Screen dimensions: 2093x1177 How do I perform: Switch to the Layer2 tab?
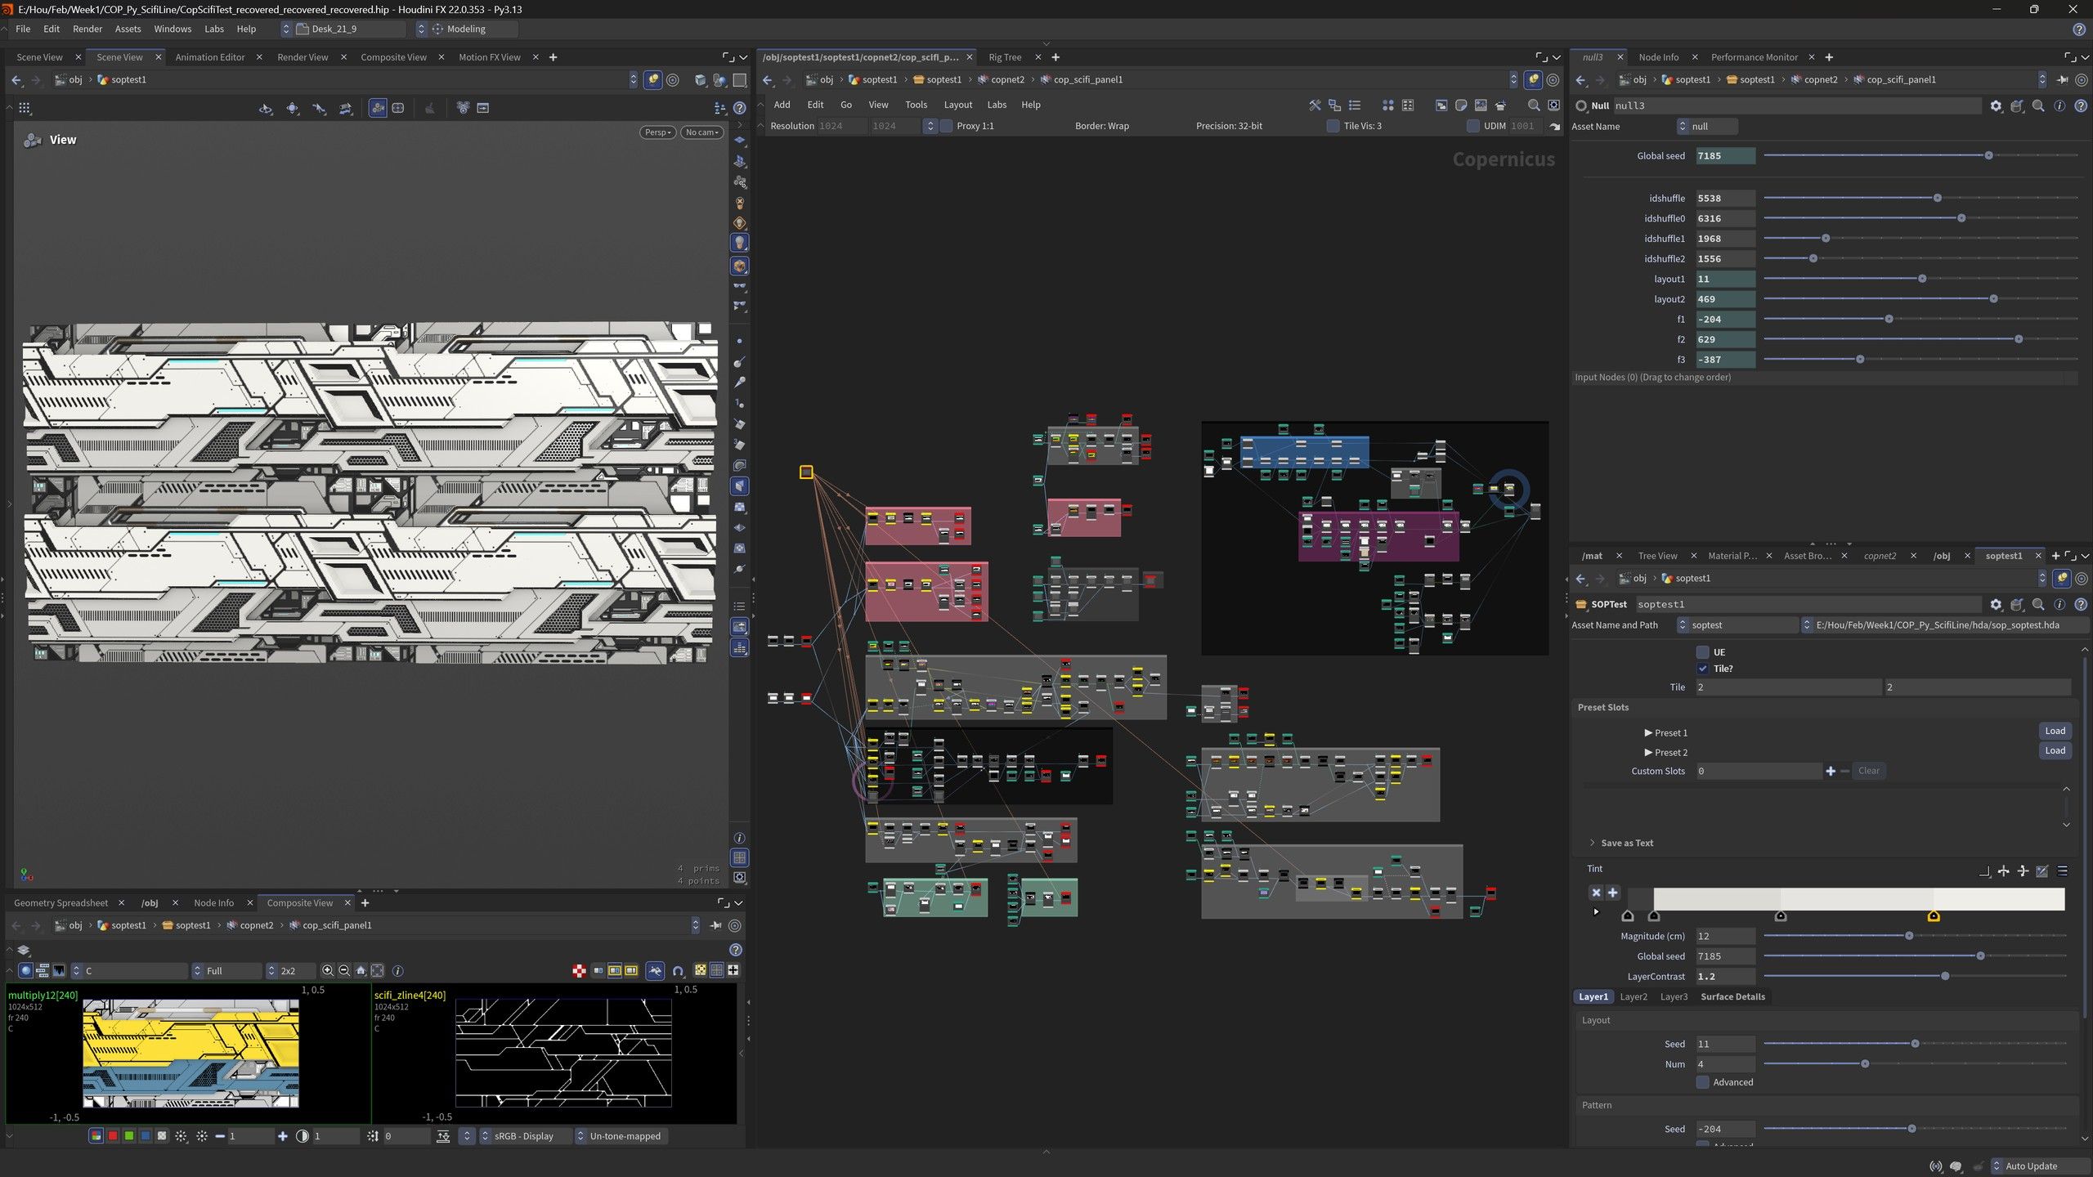pos(1634,996)
